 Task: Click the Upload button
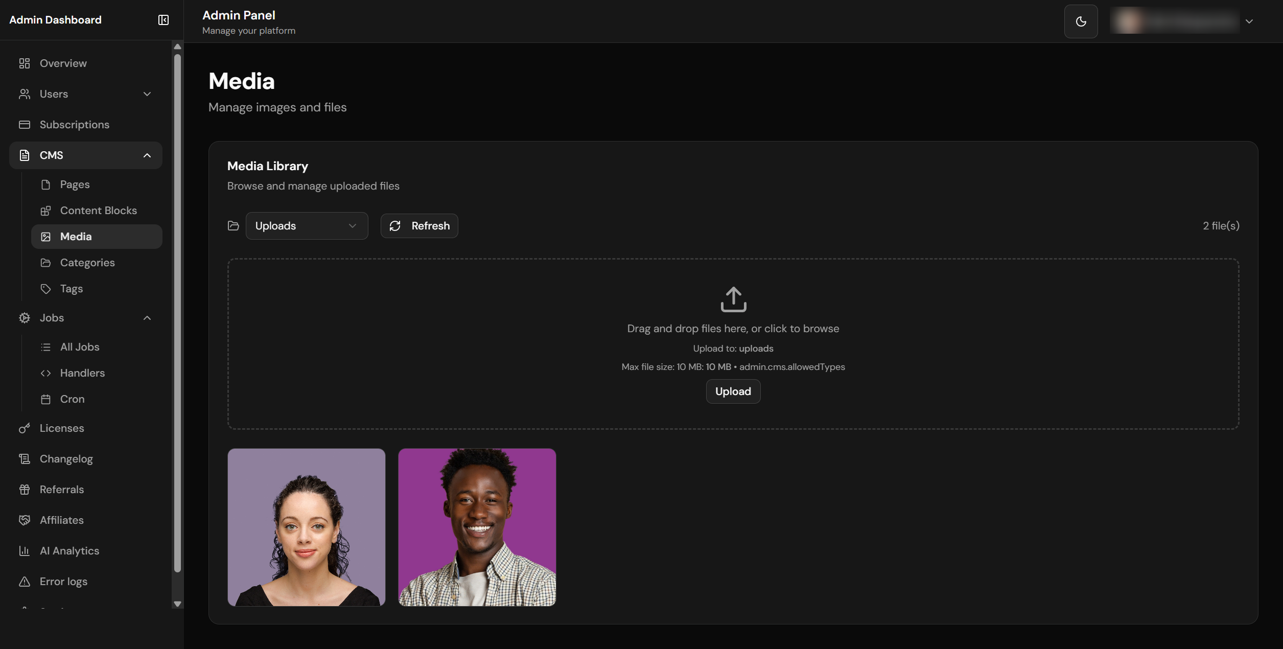click(733, 391)
